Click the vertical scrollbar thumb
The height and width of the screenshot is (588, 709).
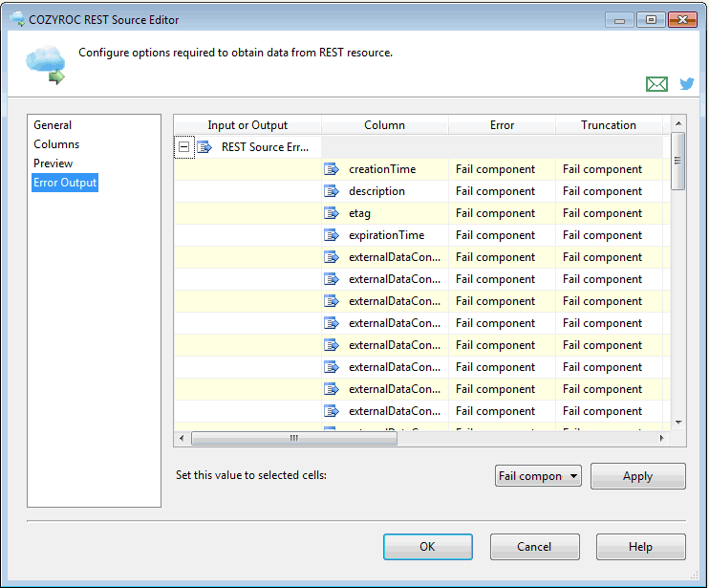click(x=677, y=161)
